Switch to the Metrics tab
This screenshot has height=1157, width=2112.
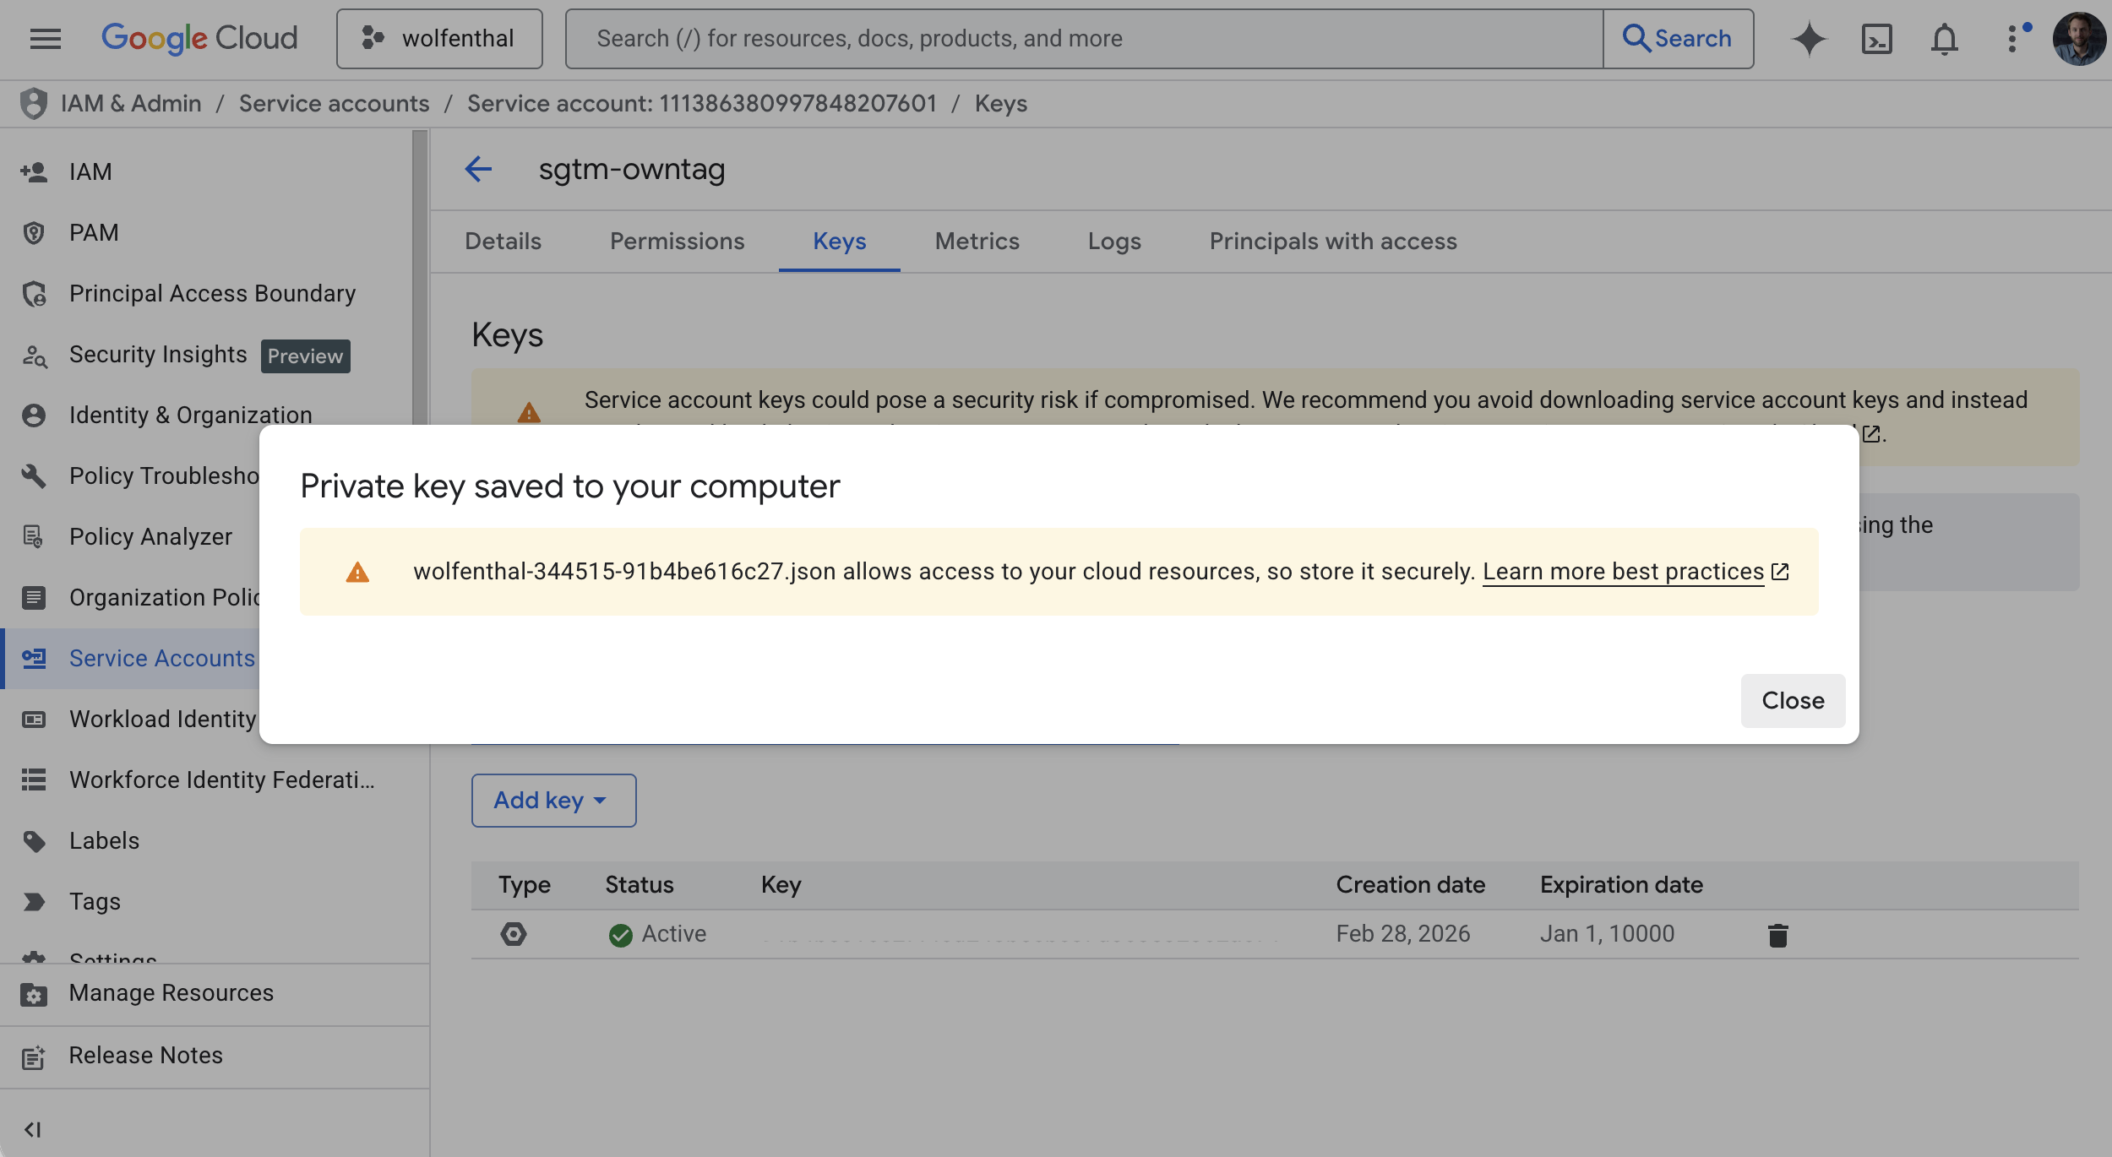click(977, 242)
